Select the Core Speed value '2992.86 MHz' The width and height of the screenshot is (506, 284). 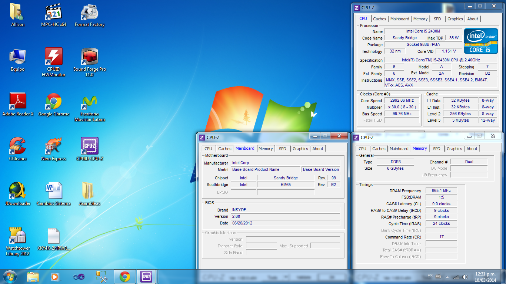(x=402, y=100)
